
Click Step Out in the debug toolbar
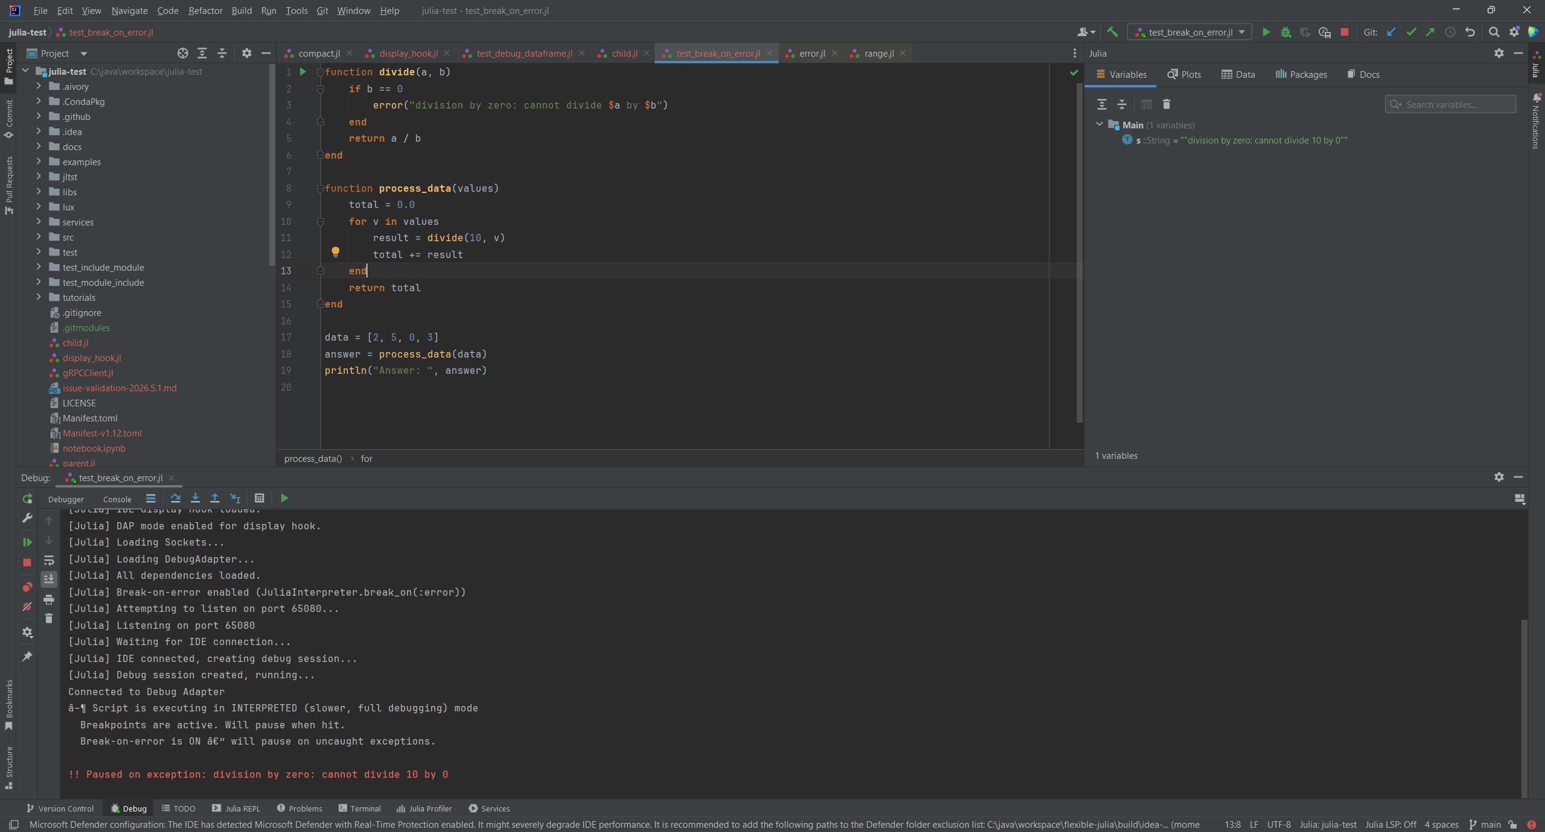pos(215,498)
